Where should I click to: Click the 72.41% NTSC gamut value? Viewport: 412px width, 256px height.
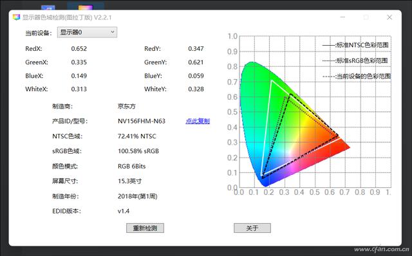coord(137,136)
